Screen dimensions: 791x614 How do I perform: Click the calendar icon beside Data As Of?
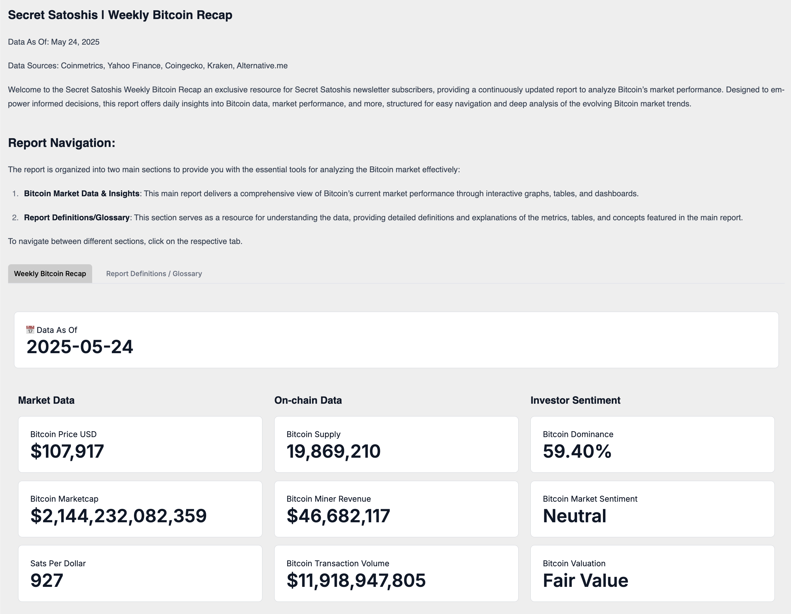(x=30, y=330)
